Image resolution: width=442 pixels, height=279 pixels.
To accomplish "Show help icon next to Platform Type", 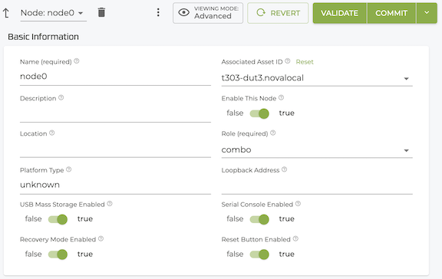I will (69, 169).
